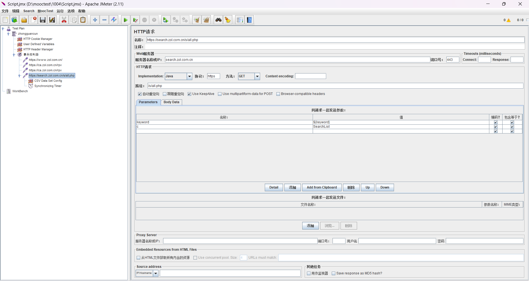The image size is (529, 281).
Task: Click the binoculars Search icon
Action: click(x=218, y=20)
